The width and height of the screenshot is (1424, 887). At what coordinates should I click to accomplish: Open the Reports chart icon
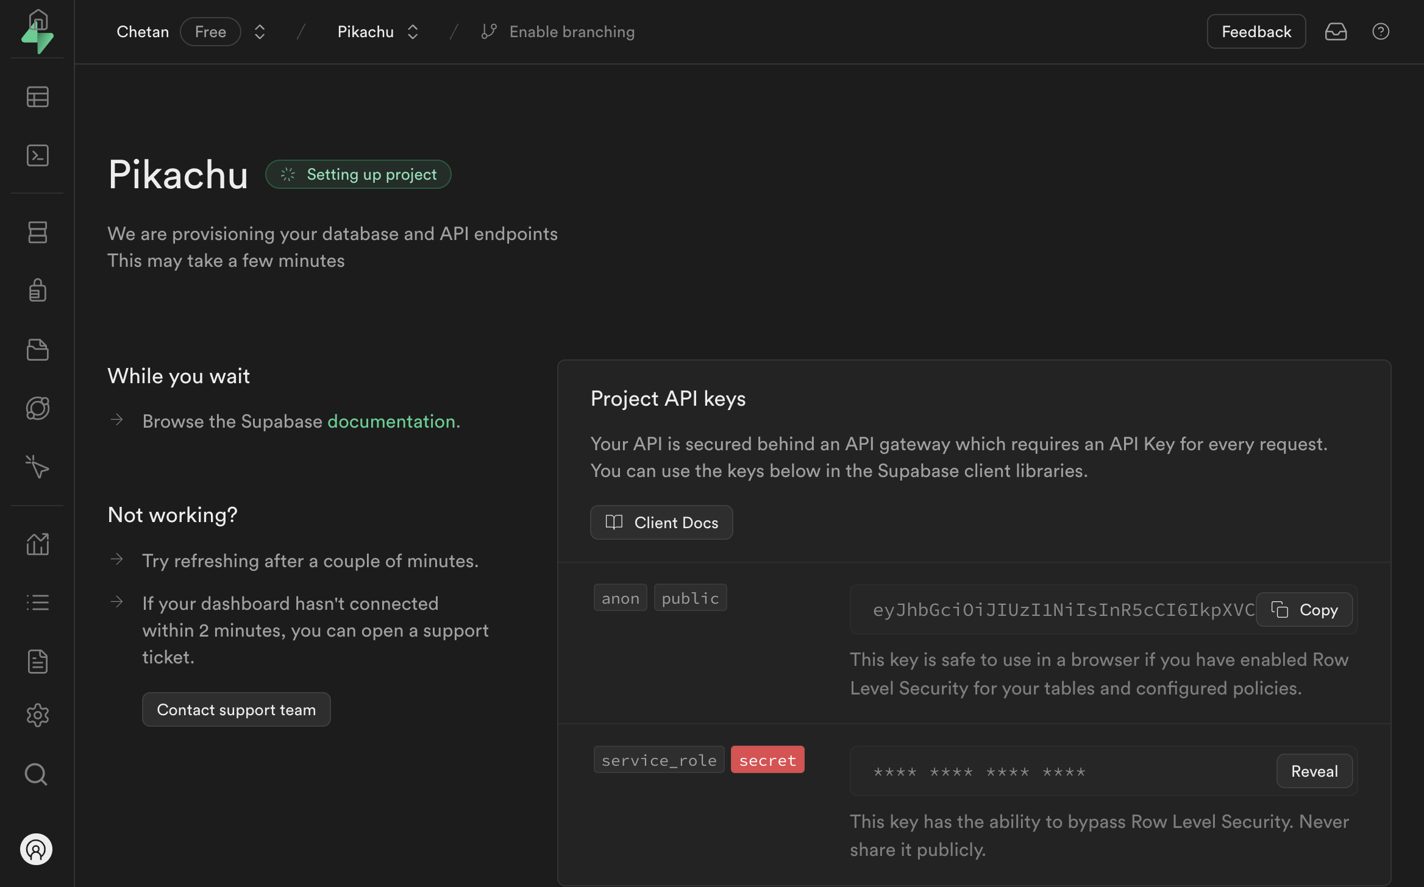pos(37,544)
